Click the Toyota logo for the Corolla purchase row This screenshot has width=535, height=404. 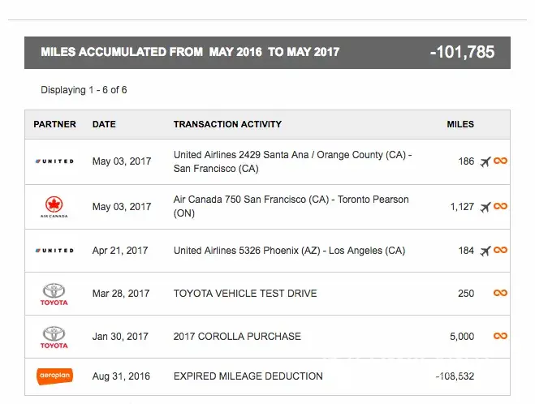(x=54, y=337)
